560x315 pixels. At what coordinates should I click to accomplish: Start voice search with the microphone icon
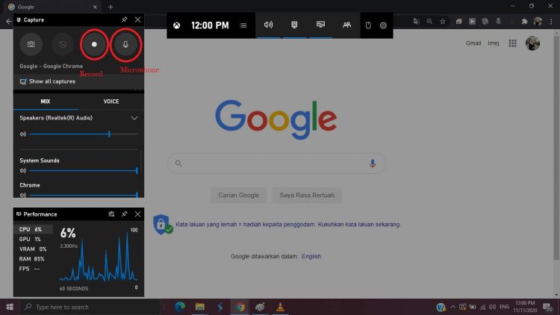[x=372, y=163]
